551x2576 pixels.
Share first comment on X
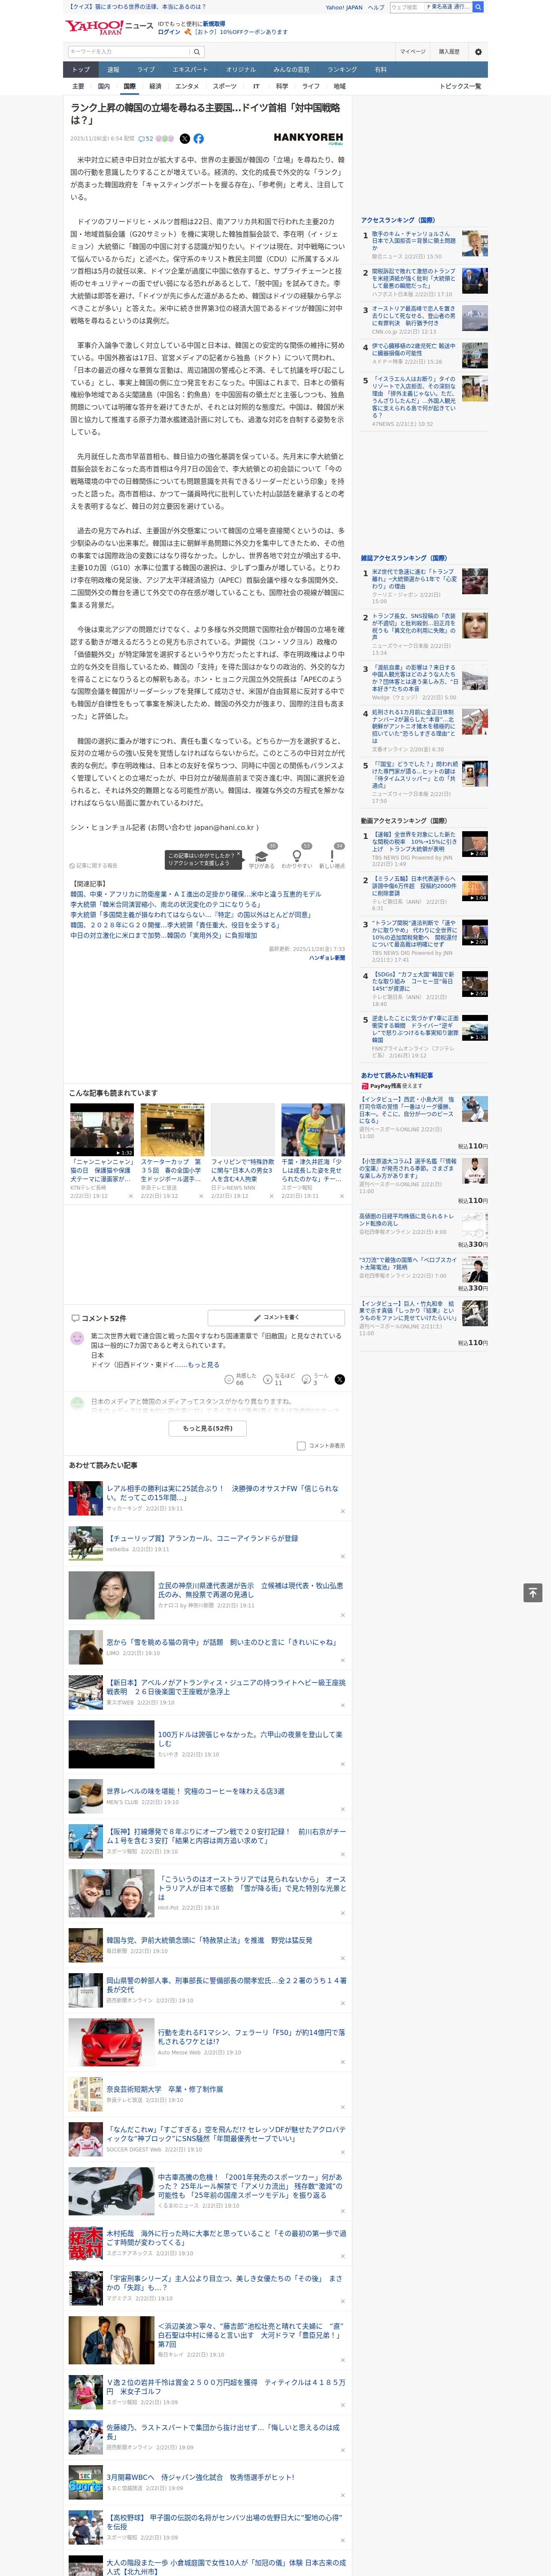[340, 1379]
